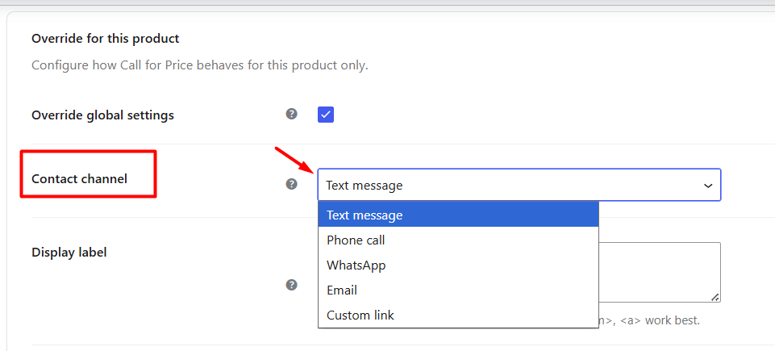This screenshot has width=775, height=351.
Task: Click the Override for this product heading
Action: coord(106,38)
